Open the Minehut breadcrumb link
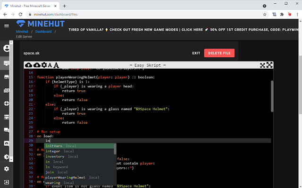The width and height of the screenshot is (302, 188). 22,31
